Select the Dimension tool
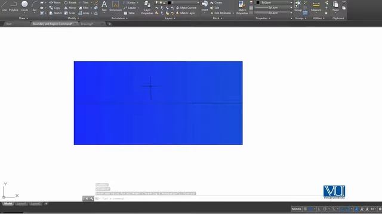The image size is (382, 214). pos(115,6)
